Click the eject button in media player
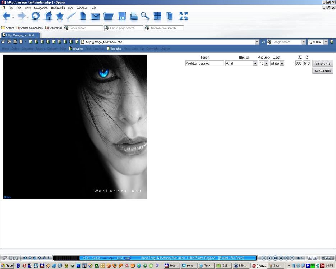Image resolution: width=336 pixels, height=269 pixels. click(x=292, y=258)
